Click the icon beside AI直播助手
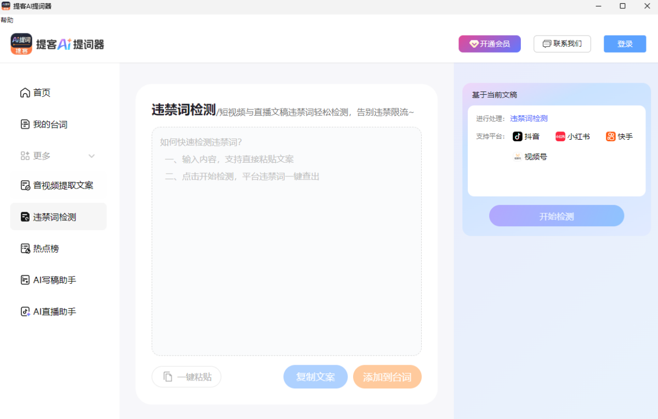658x419 pixels. 25,312
